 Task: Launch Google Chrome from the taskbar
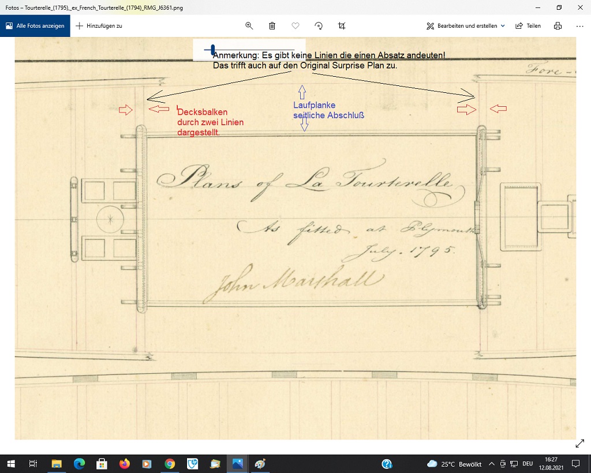170,464
